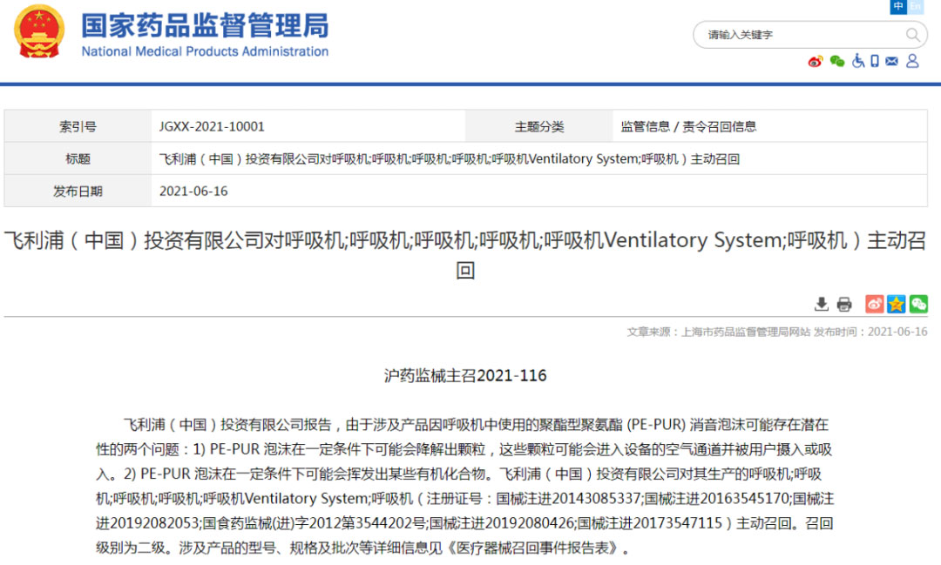Share the article to WeChat
Viewport: 941px width, 565px height.
[x=918, y=304]
